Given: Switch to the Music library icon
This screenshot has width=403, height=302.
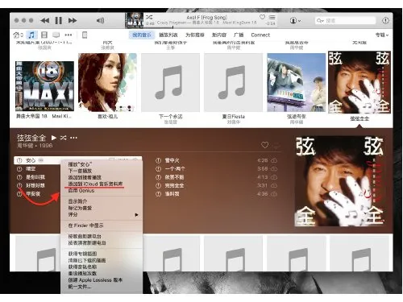Looking at the screenshot, I should coord(31,35).
